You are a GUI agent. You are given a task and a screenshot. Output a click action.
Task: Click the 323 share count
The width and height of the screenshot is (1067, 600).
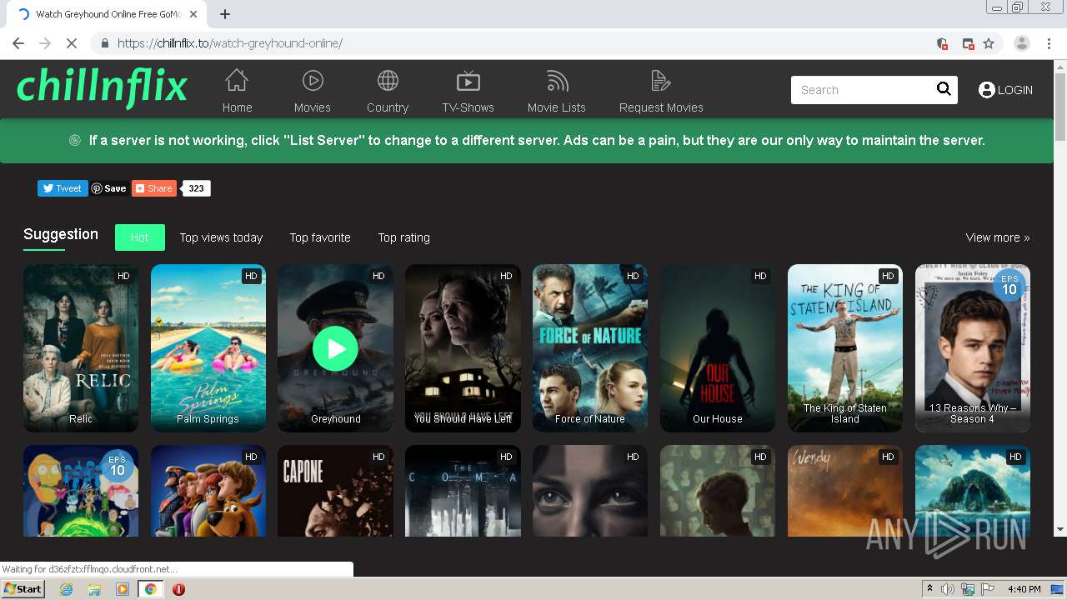(197, 188)
